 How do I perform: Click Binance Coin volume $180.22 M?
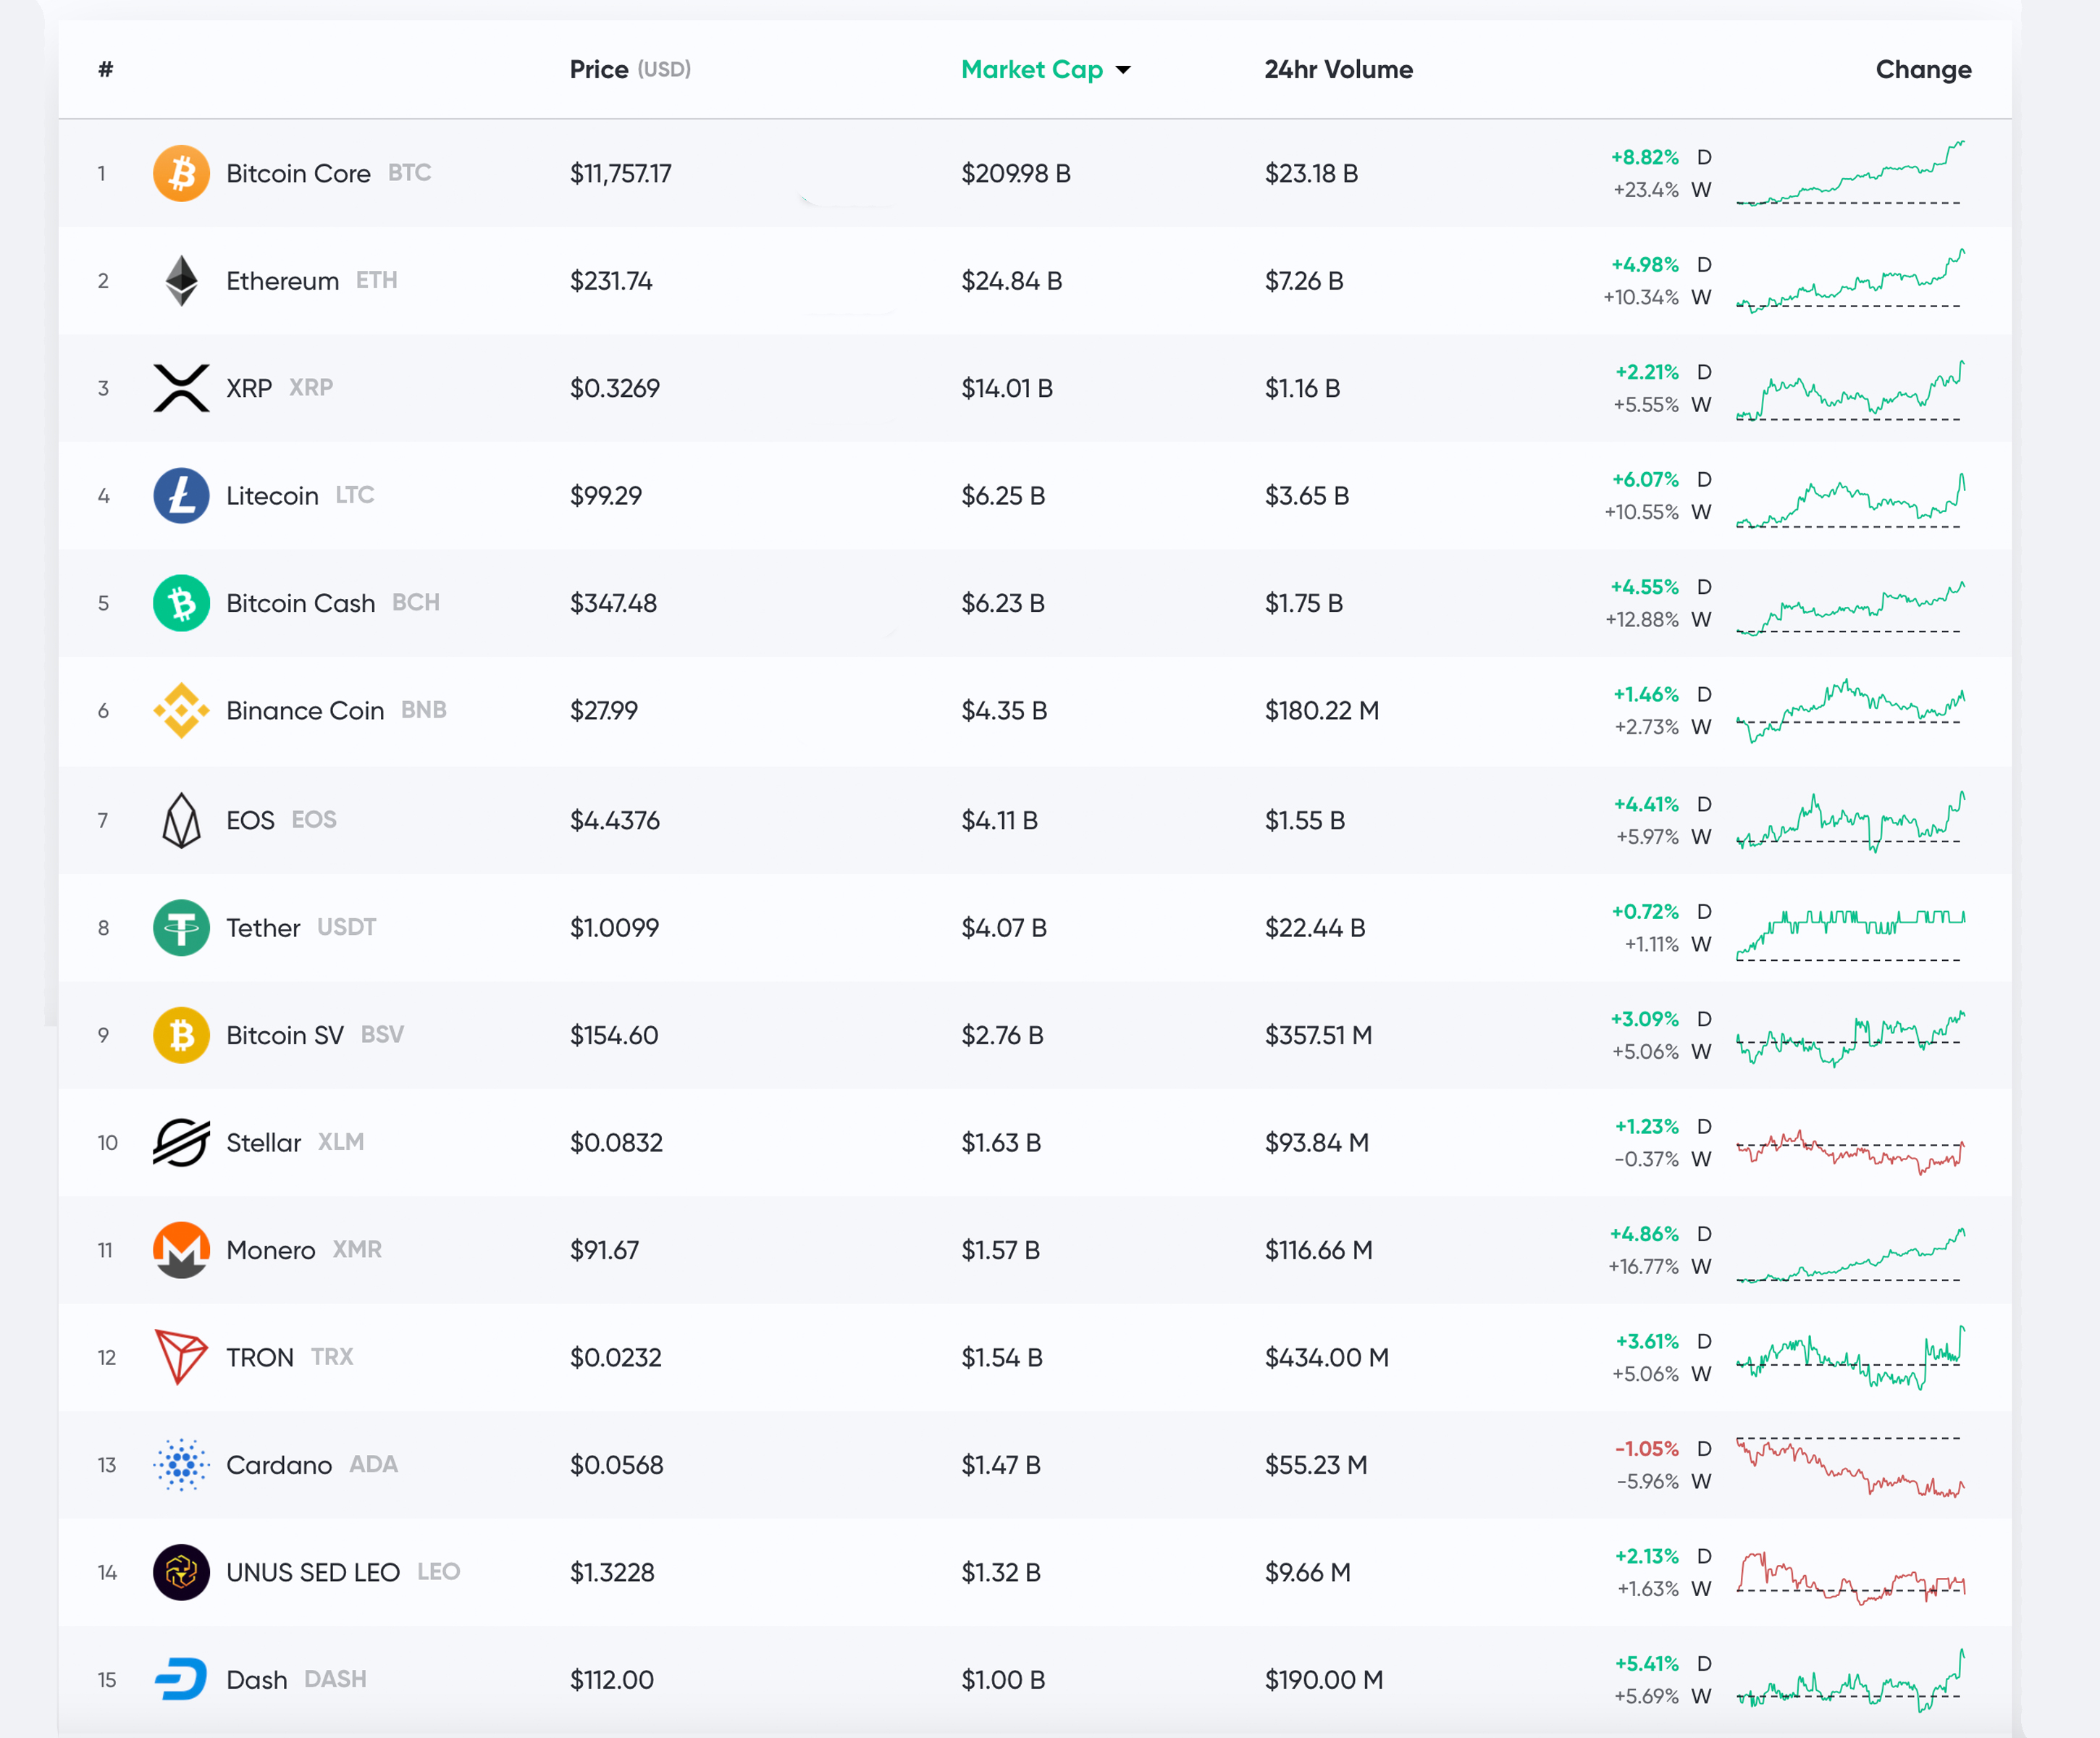pos(1322,711)
